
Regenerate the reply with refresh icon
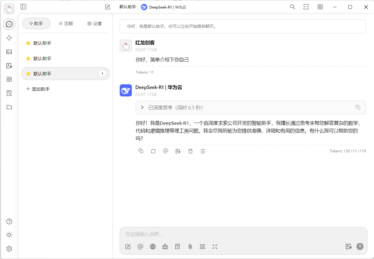coord(153,151)
